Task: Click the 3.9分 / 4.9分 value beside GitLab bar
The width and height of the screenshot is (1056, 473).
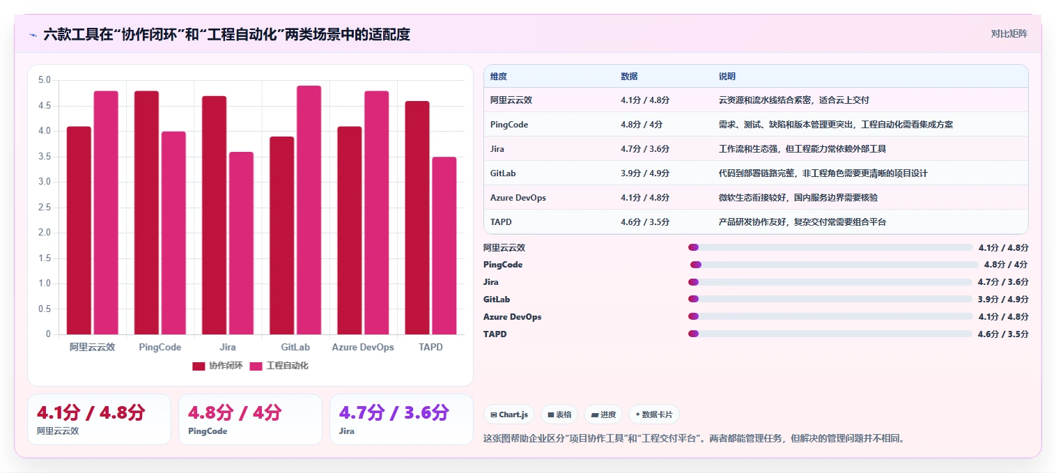Action: pyautogui.click(x=1003, y=299)
